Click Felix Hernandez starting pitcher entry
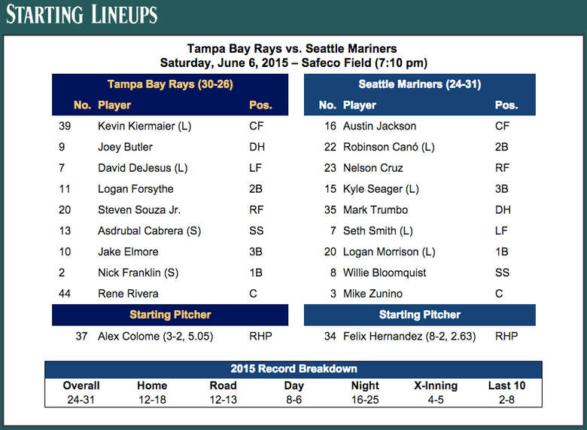587x430 pixels. [x=409, y=337]
